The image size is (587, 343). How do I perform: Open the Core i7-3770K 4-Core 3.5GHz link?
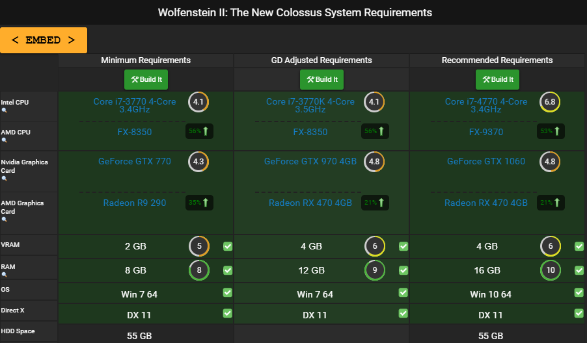(310, 105)
